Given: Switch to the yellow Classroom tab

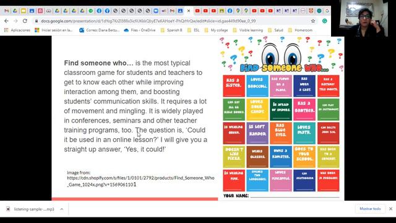Looking at the screenshot, I should (222, 11).
